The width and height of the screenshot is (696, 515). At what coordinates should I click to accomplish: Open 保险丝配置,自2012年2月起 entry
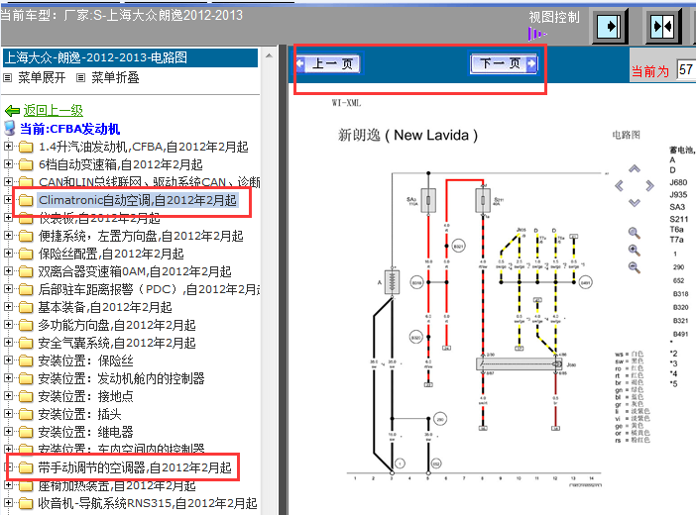[111, 254]
